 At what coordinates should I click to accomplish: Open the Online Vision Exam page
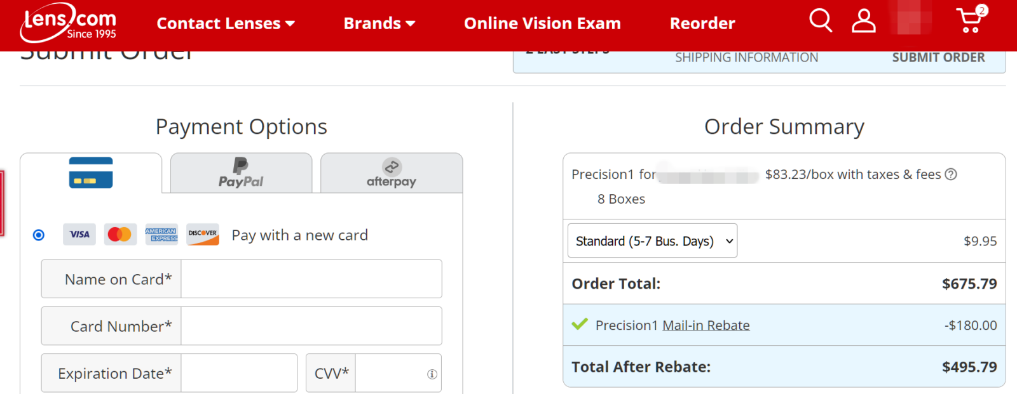click(x=542, y=23)
